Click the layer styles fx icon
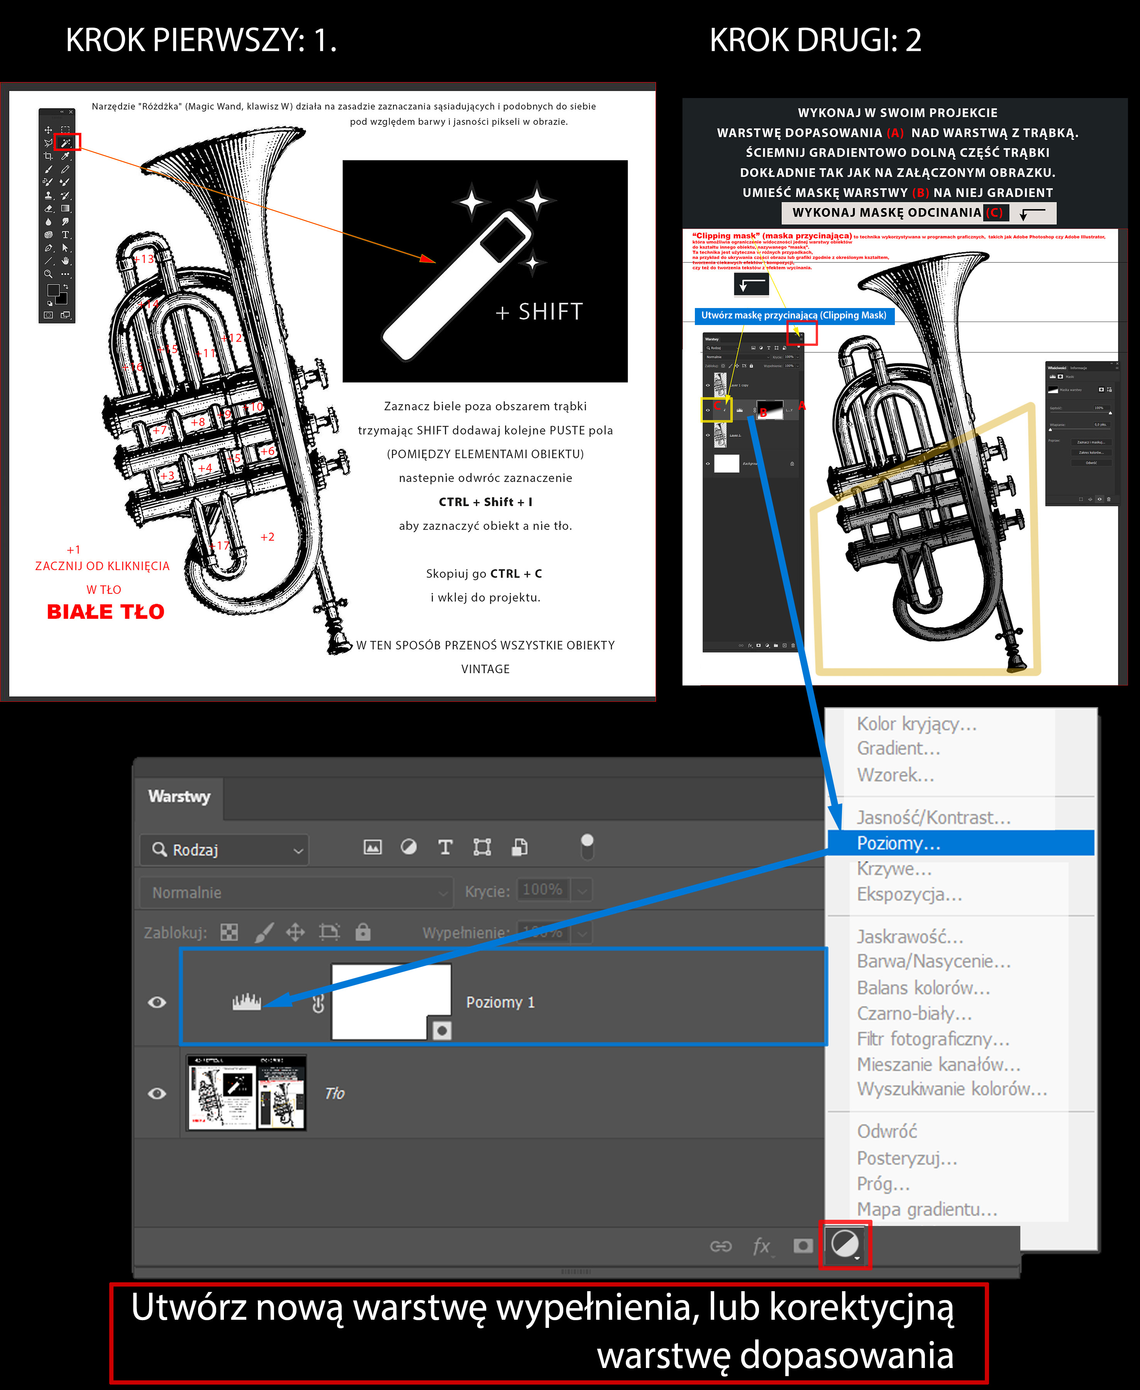This screenshot has height=1390, width=1140. (x=762, y=1246)
